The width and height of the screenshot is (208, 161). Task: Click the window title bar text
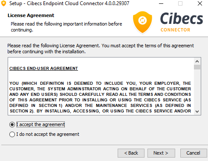coord(69,3)
